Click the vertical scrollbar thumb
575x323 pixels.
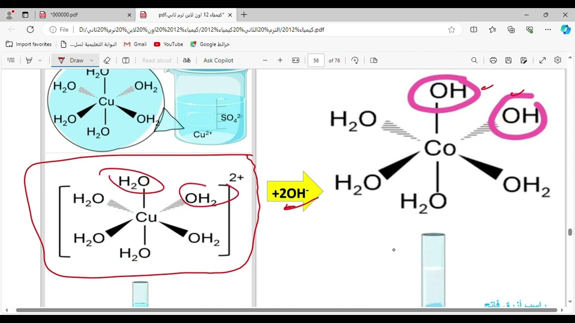click(570, 232)
